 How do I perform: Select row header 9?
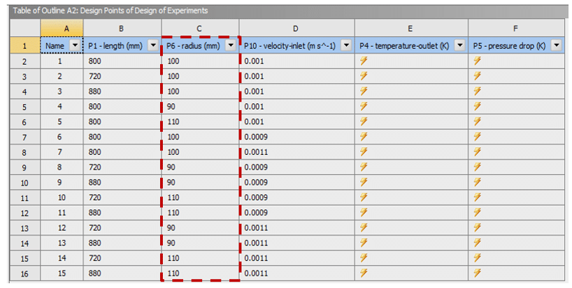pyautogui.click(x=24, y=167)
